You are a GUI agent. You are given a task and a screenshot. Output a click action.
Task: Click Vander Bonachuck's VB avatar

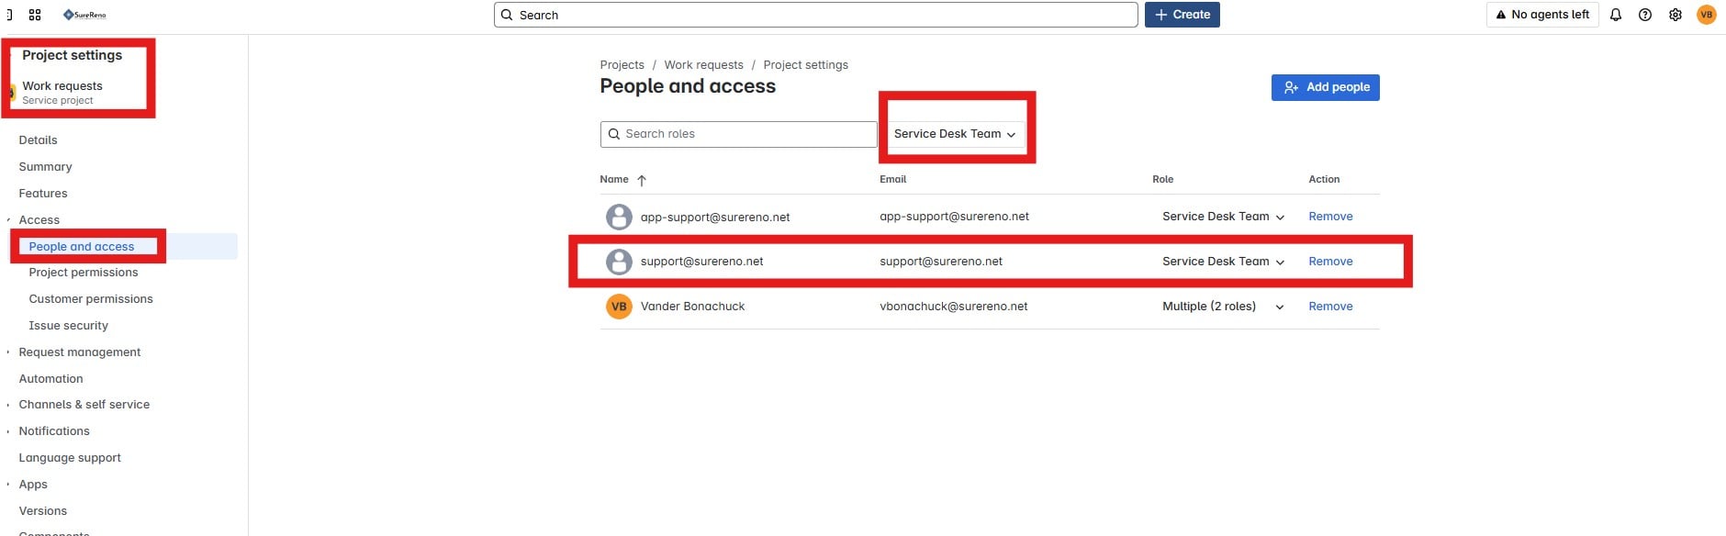(x=619, y=307)
